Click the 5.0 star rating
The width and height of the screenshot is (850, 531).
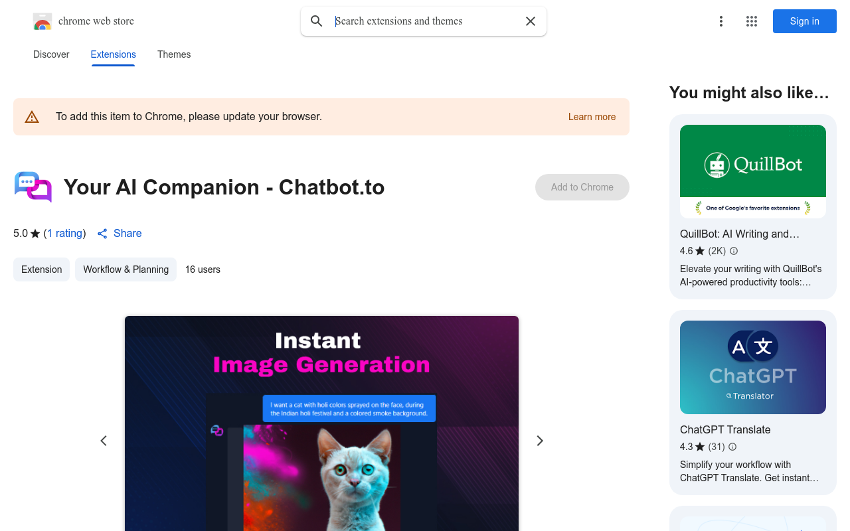[x=27, y=234]
